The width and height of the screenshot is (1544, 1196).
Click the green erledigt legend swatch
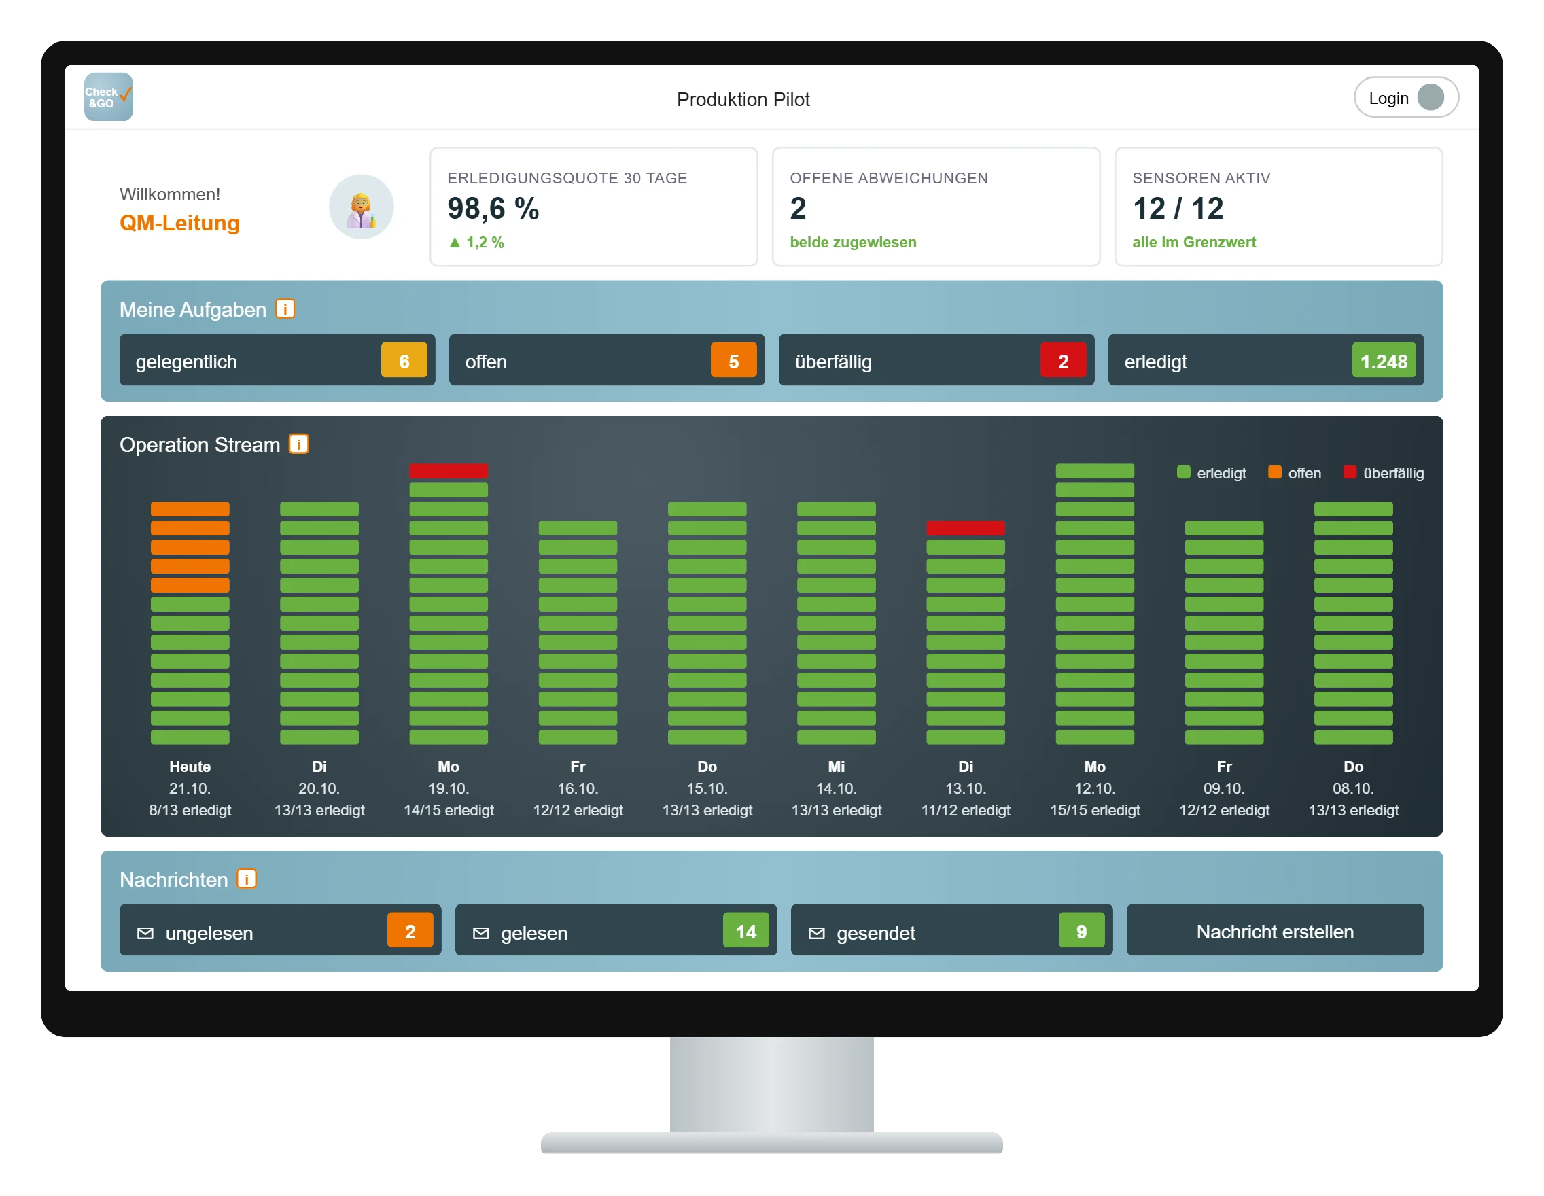click(x=1183, y=472)
